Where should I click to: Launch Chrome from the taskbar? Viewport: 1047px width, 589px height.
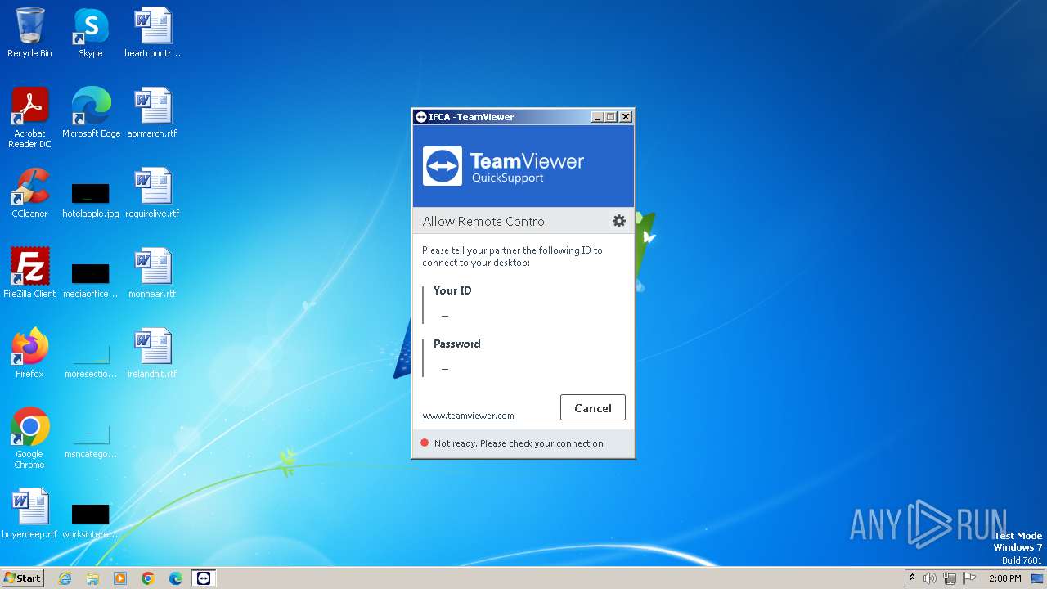(148, 578)
